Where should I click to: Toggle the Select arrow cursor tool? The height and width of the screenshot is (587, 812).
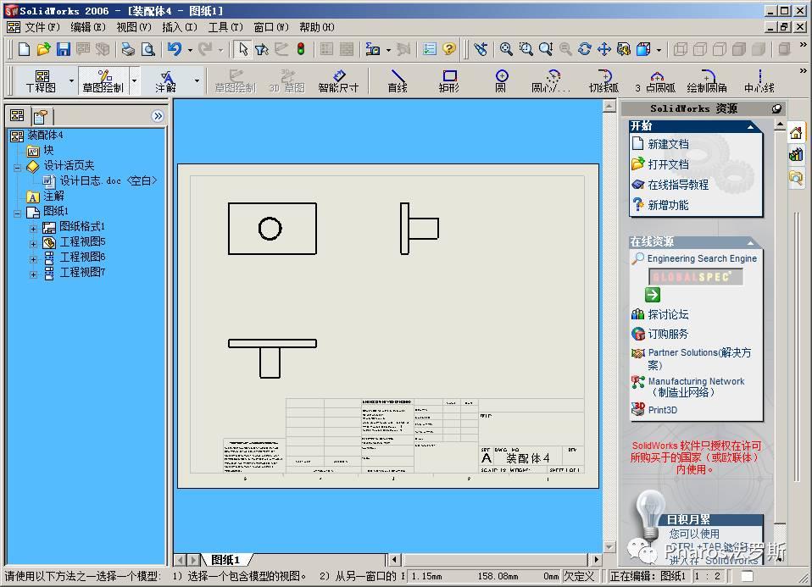[243, 50]
